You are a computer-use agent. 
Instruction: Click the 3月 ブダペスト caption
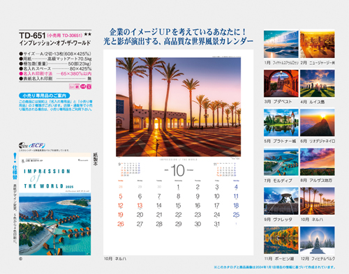(x=278, y=102)
